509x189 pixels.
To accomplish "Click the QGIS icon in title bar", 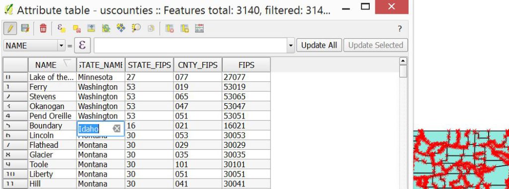I will [x=9, y=9].
